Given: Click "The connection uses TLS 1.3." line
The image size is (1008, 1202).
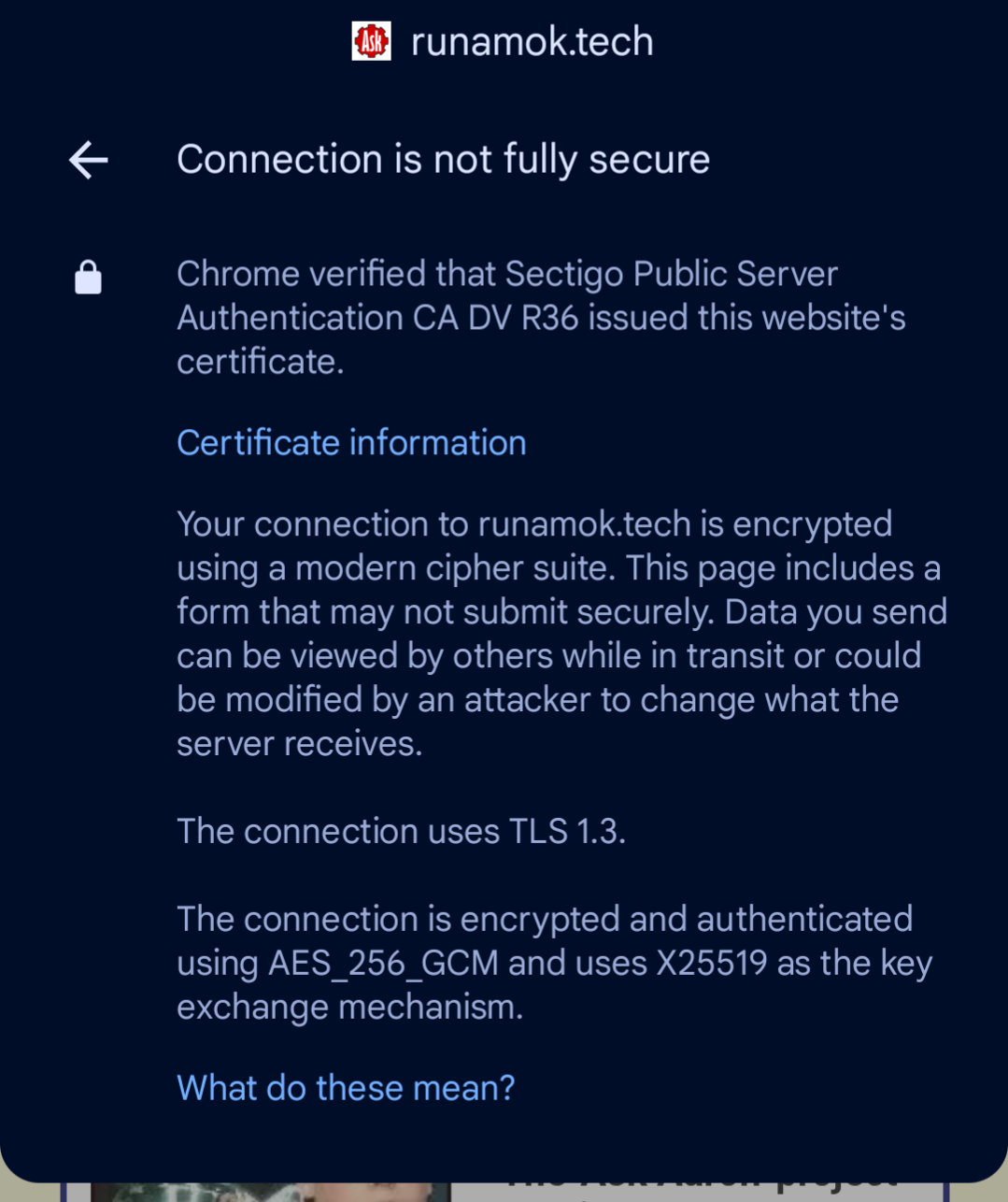Looking at the screenshot, I should tap(401, 831).
